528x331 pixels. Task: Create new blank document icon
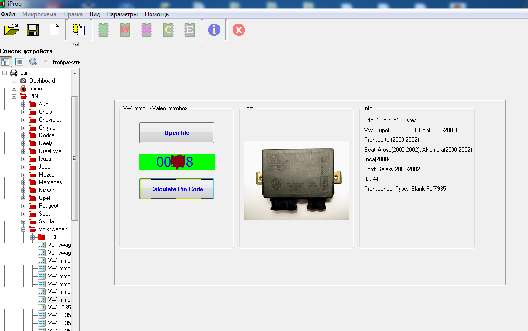tap(54, 30)
